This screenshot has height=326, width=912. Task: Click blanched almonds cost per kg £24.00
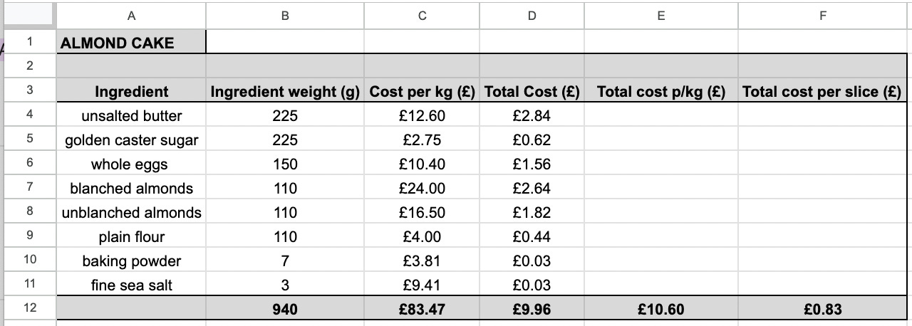click(x=422, y=189)
